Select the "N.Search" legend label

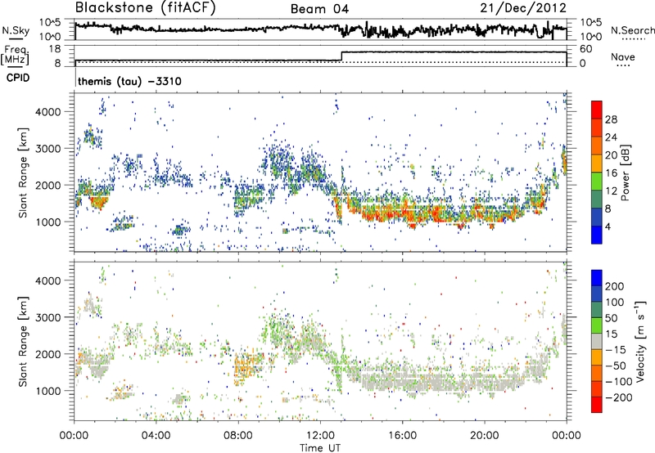632,30
